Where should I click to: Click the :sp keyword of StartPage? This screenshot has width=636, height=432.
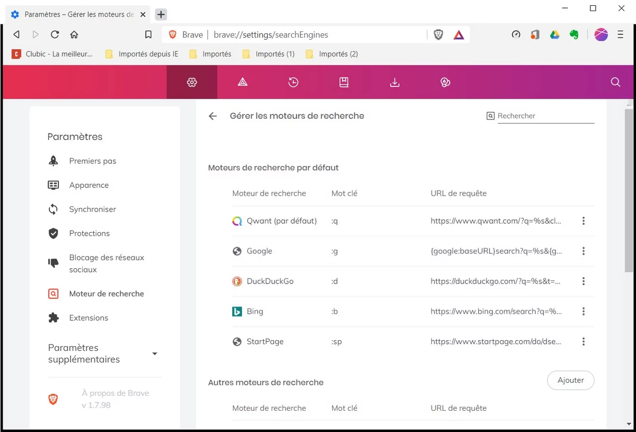click(x=337, y=342)
